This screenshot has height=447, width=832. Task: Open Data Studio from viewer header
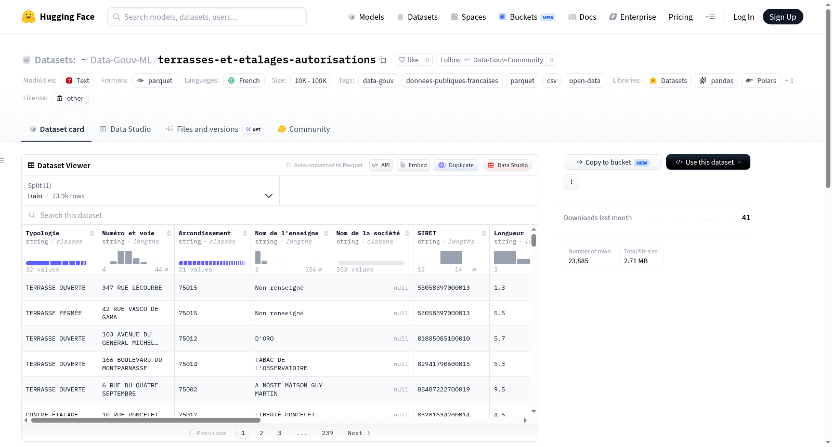(508, 165)
